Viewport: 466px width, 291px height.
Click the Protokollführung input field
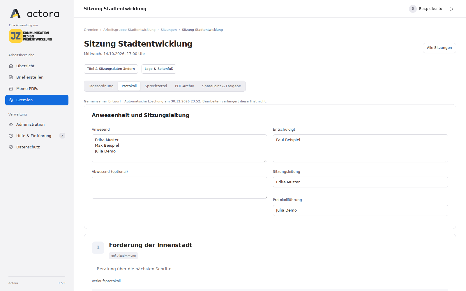pos(361,210)
